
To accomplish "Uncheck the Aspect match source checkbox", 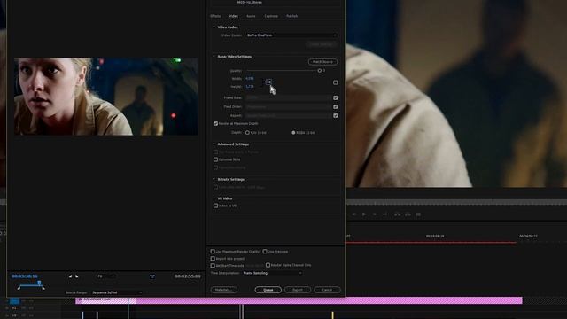I will click(336, 116).
